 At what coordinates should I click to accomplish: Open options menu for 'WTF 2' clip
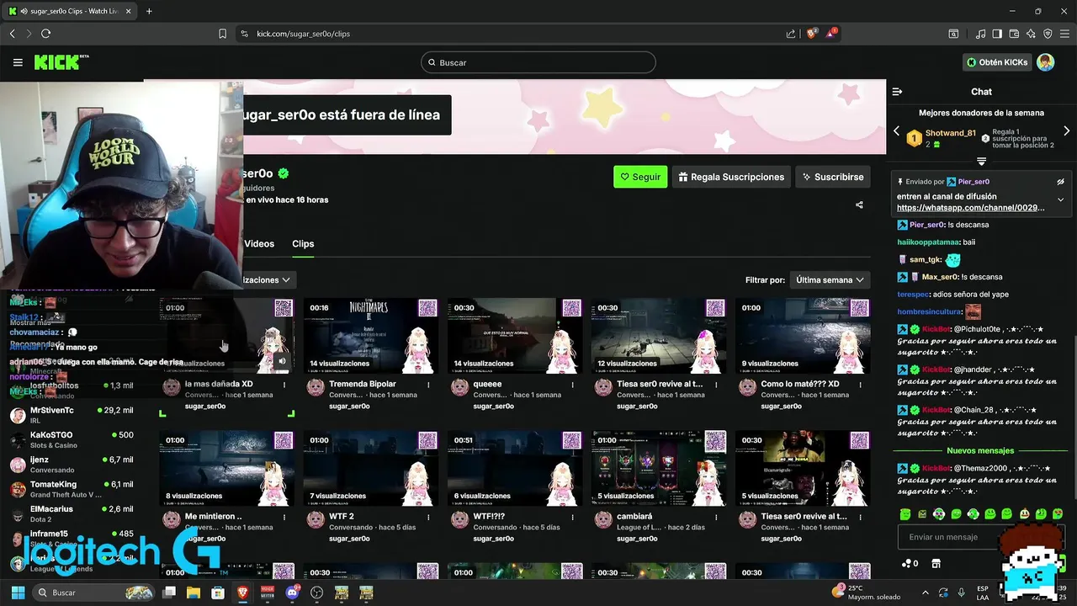click(x=428, y=517)
